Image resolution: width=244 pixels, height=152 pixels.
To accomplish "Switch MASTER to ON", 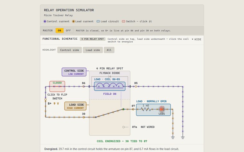I will coord(59,30).
